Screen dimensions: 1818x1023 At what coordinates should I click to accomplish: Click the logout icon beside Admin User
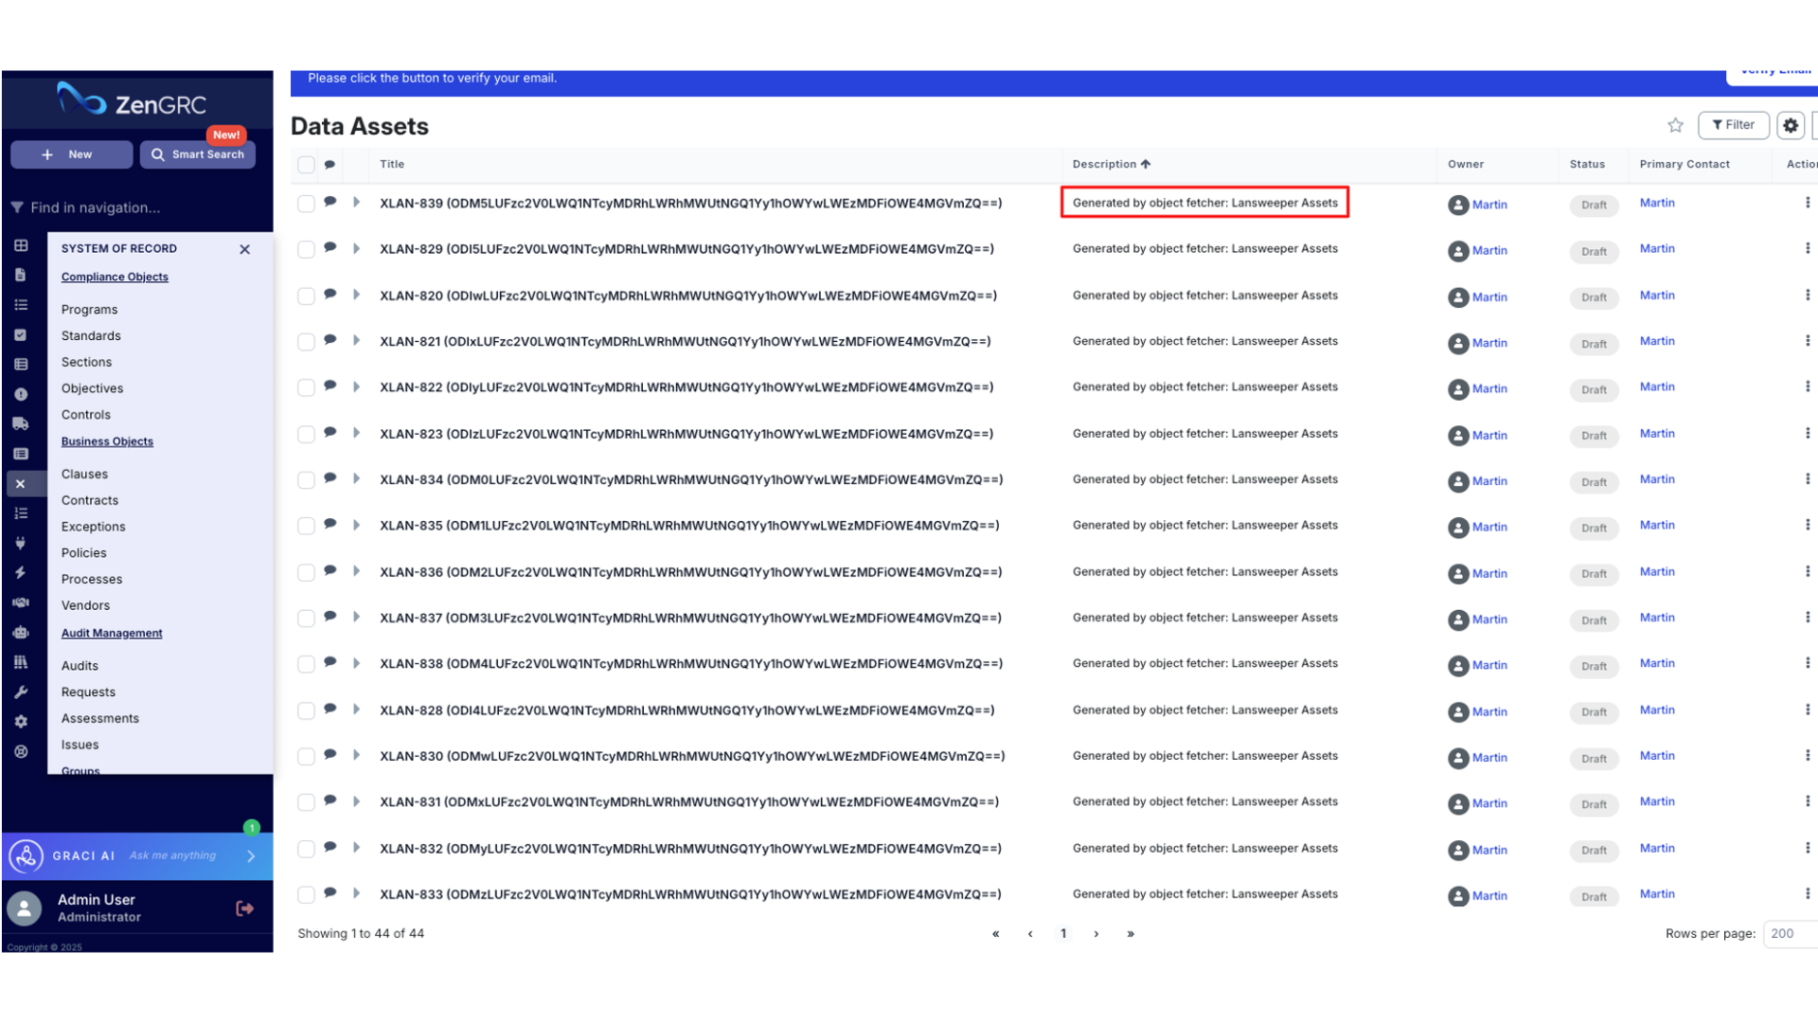click(244, 908)
